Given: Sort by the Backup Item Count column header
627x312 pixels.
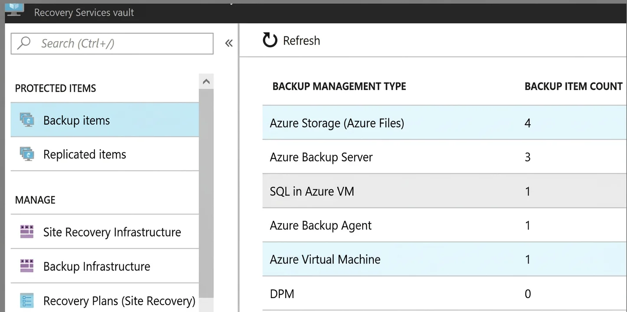Looking at the screenshot, I should [x=573, y=86].
